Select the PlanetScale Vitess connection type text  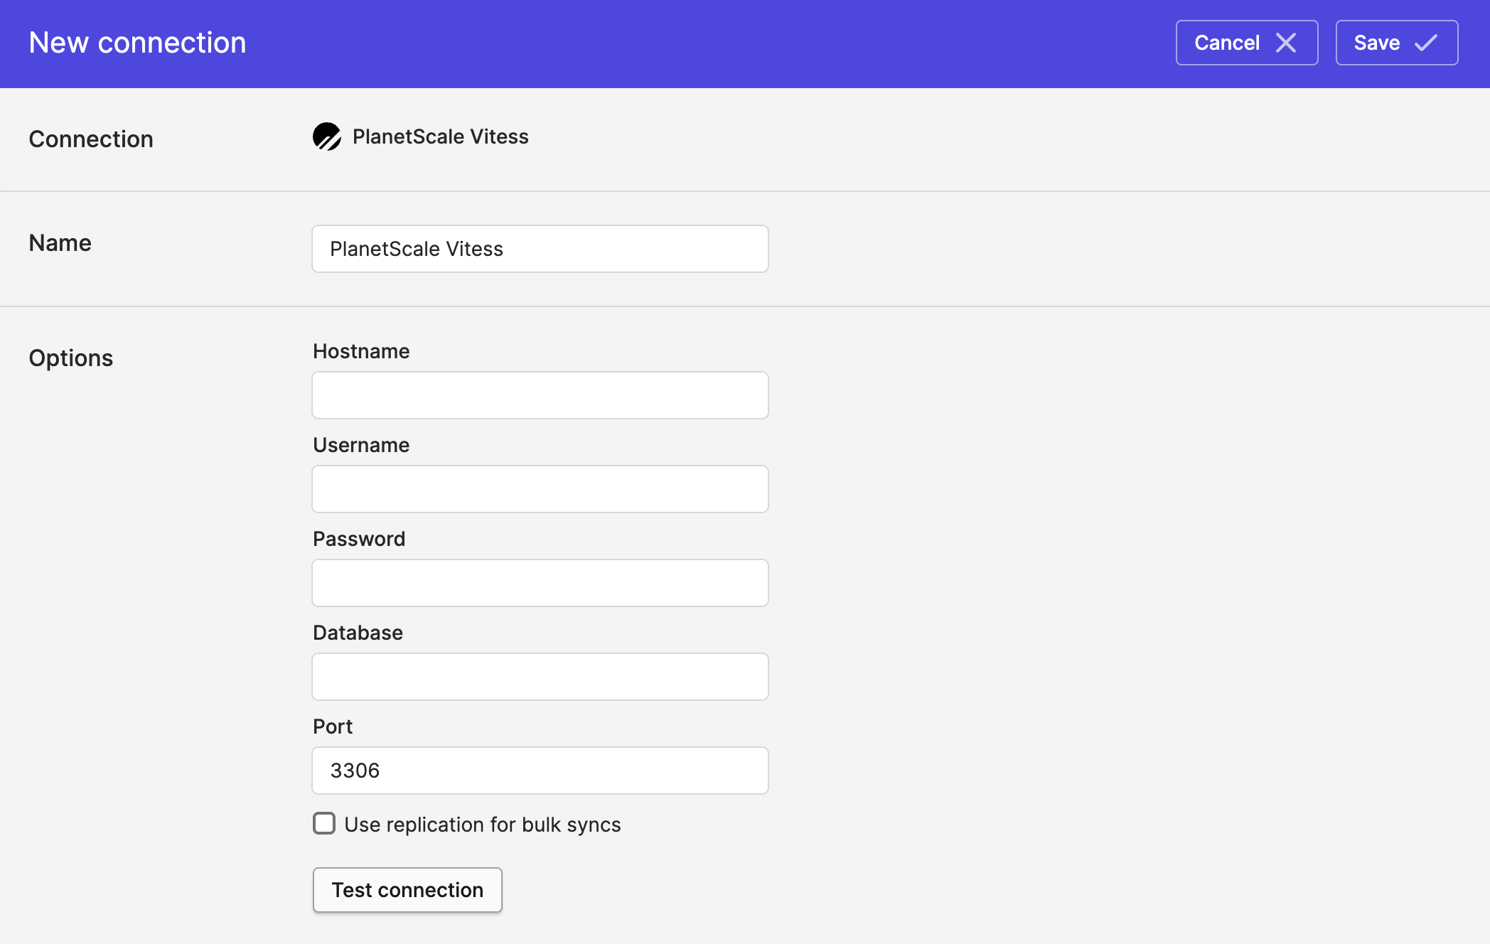[x=441, y=136]
